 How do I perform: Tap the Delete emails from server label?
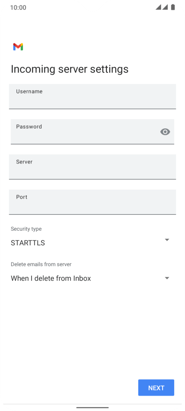(x=41, y=264)
